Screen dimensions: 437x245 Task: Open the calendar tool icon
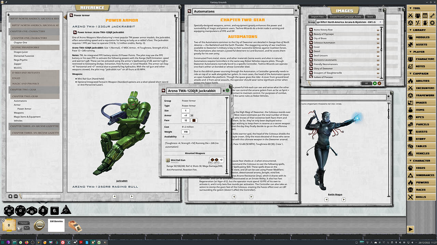425,15
